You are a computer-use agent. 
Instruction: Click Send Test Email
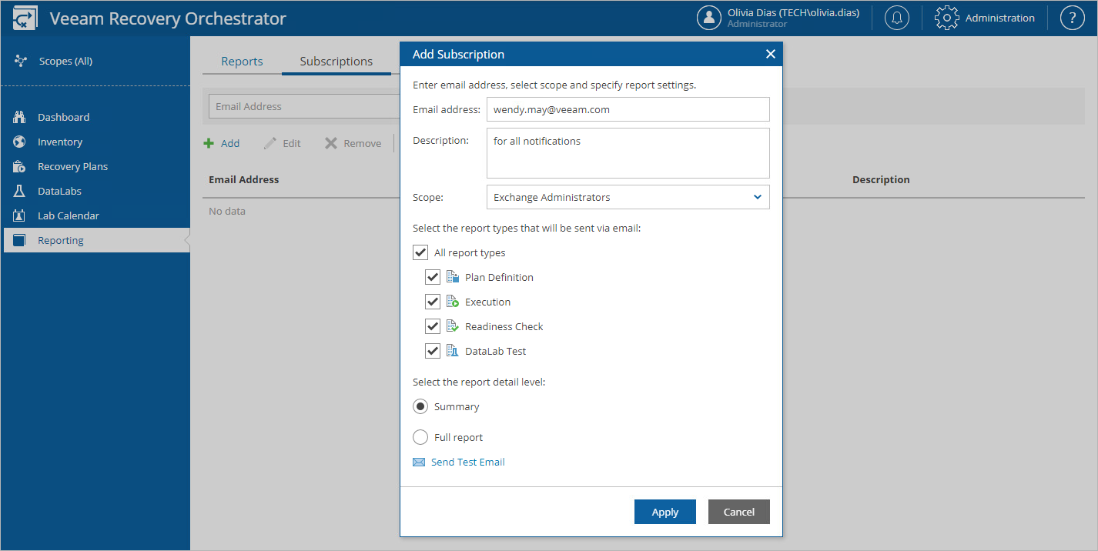coord(466,462)
